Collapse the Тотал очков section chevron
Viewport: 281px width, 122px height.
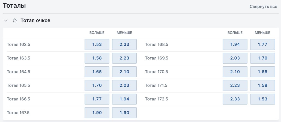[x=6, y=21]
